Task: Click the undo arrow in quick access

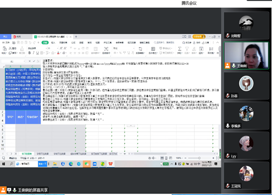Action: [30, 43]
